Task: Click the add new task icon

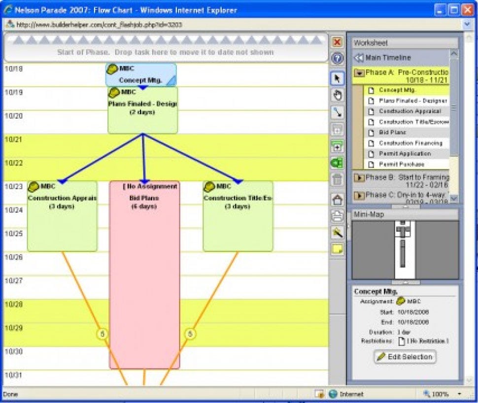Action: pyautogui.click(x=337, y=146)
